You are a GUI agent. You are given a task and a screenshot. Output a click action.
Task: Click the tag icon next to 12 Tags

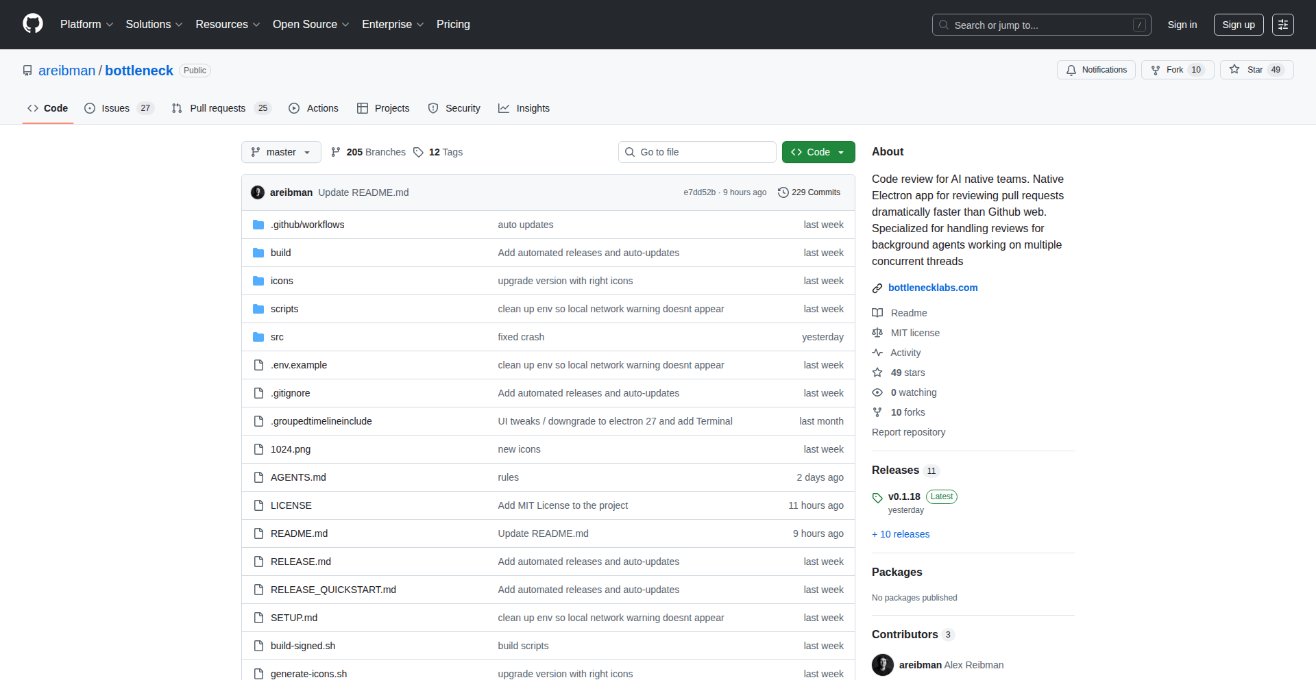[x=418, y=152]
